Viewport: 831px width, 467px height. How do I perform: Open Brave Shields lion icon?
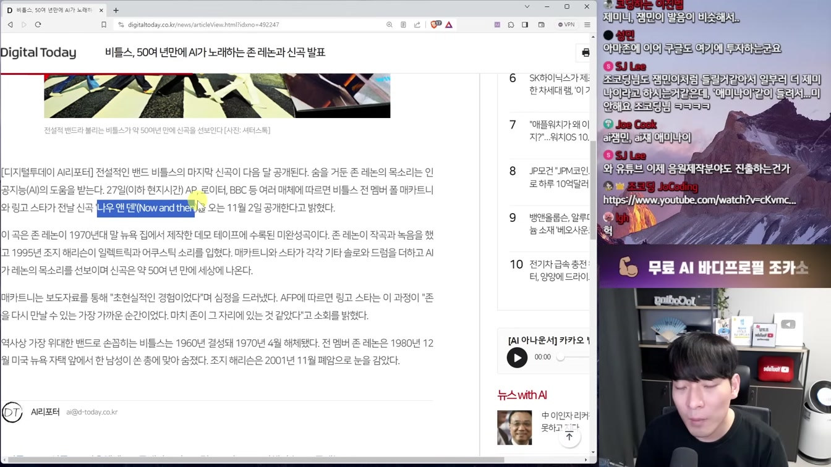tap(435, 25)
